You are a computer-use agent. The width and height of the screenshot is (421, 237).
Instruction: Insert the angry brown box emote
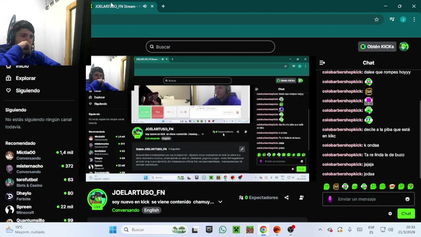(336, 187)
